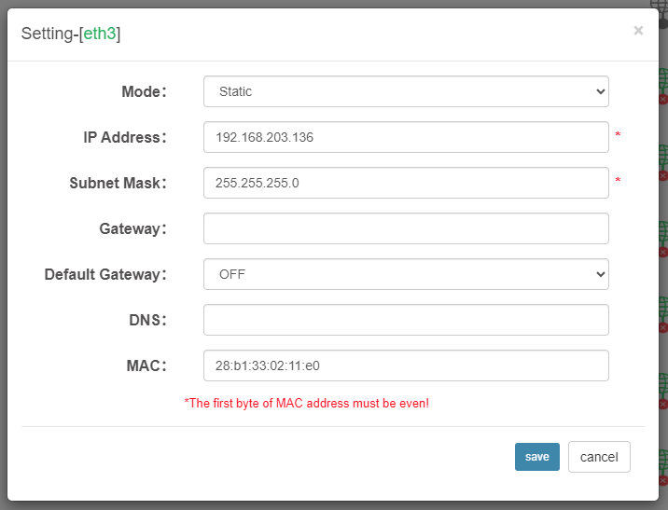The height and width of the screenshot is (510, 668).
Task: Click the green eth3 interface name in title
Action: coord(99,34)
